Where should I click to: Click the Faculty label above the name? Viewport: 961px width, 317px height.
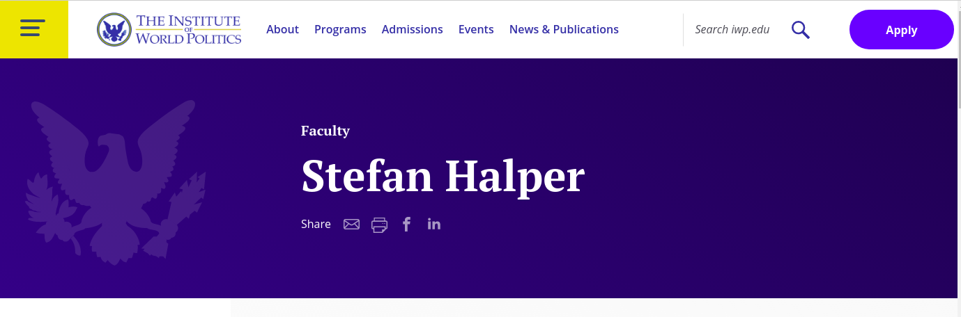coord(325,131)
